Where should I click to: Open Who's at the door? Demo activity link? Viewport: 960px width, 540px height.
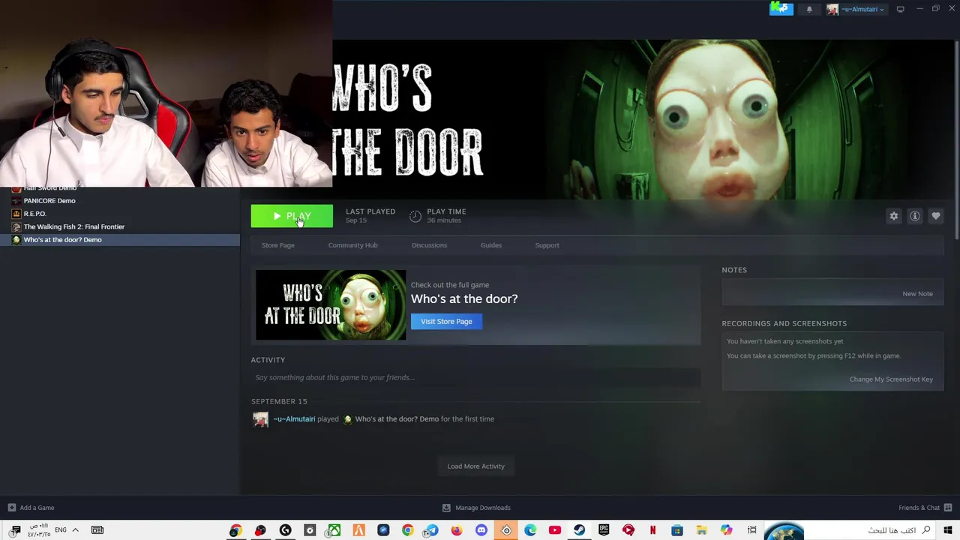point(397,419)
